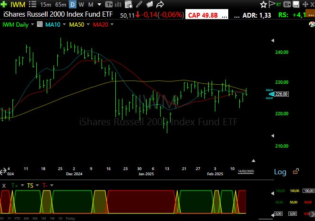The width and height of the screenshot is (315, 221).
Task: Toggle the flag marker for IWM
Action: [272, 4]
